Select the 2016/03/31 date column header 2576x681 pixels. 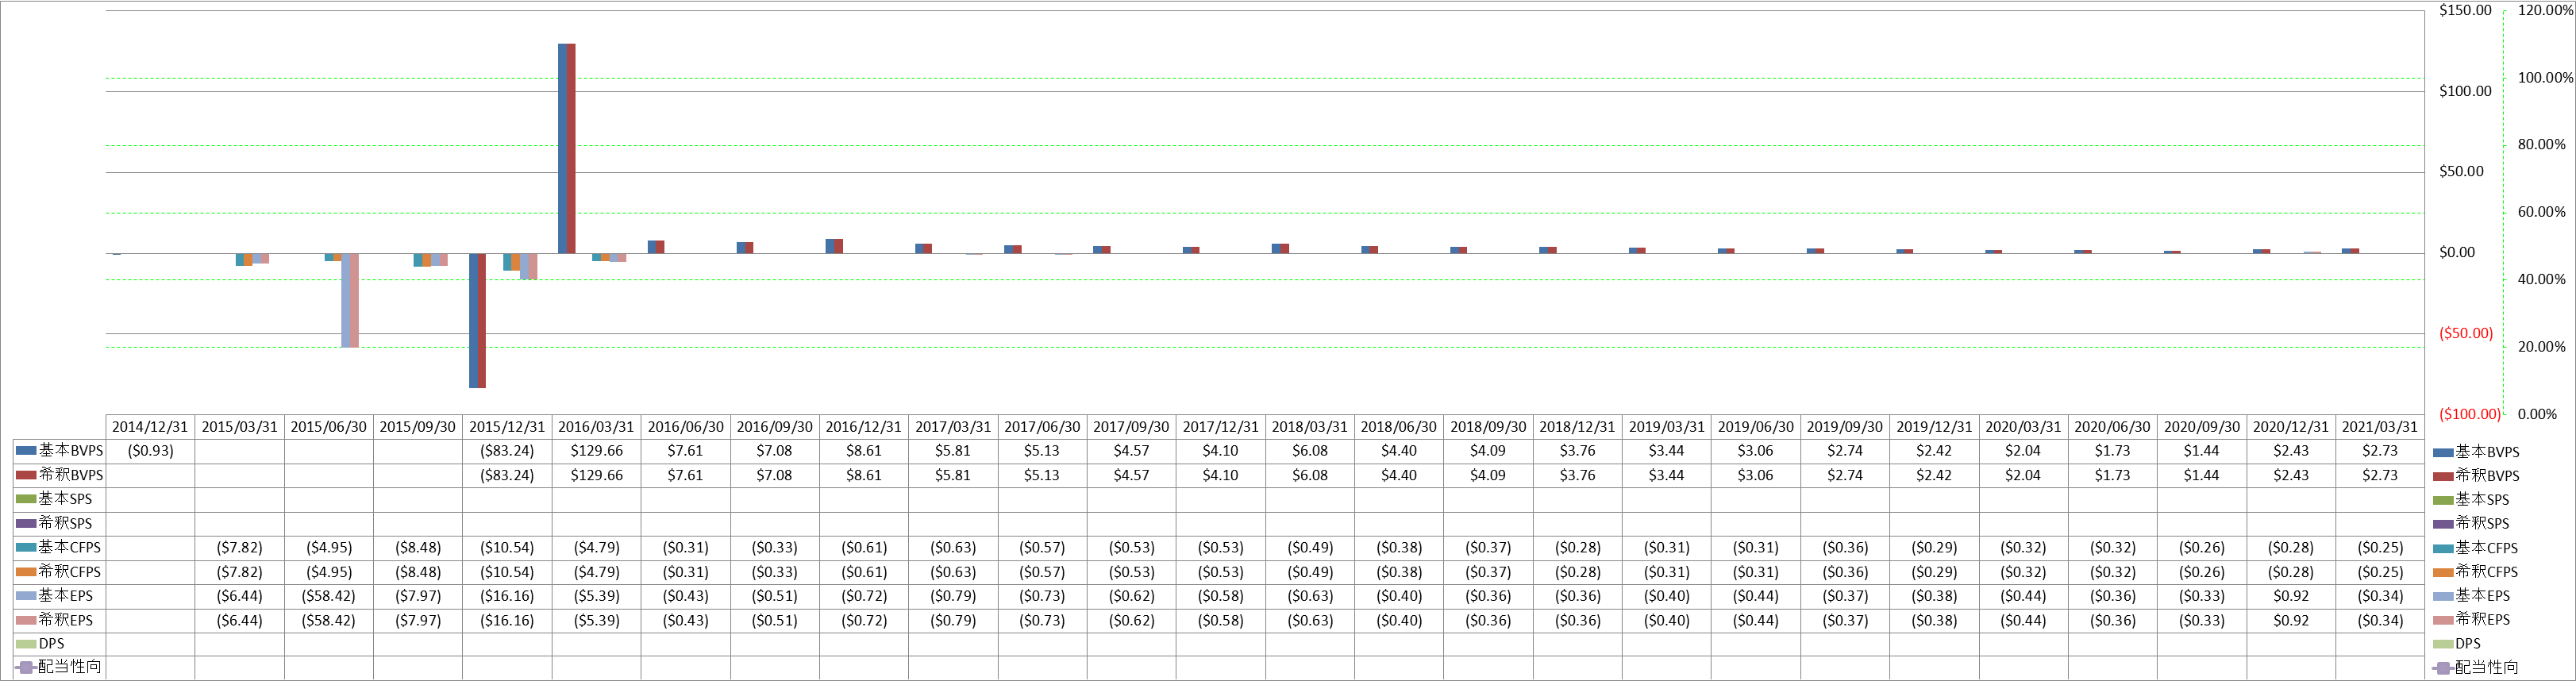(x=596, y=427)
